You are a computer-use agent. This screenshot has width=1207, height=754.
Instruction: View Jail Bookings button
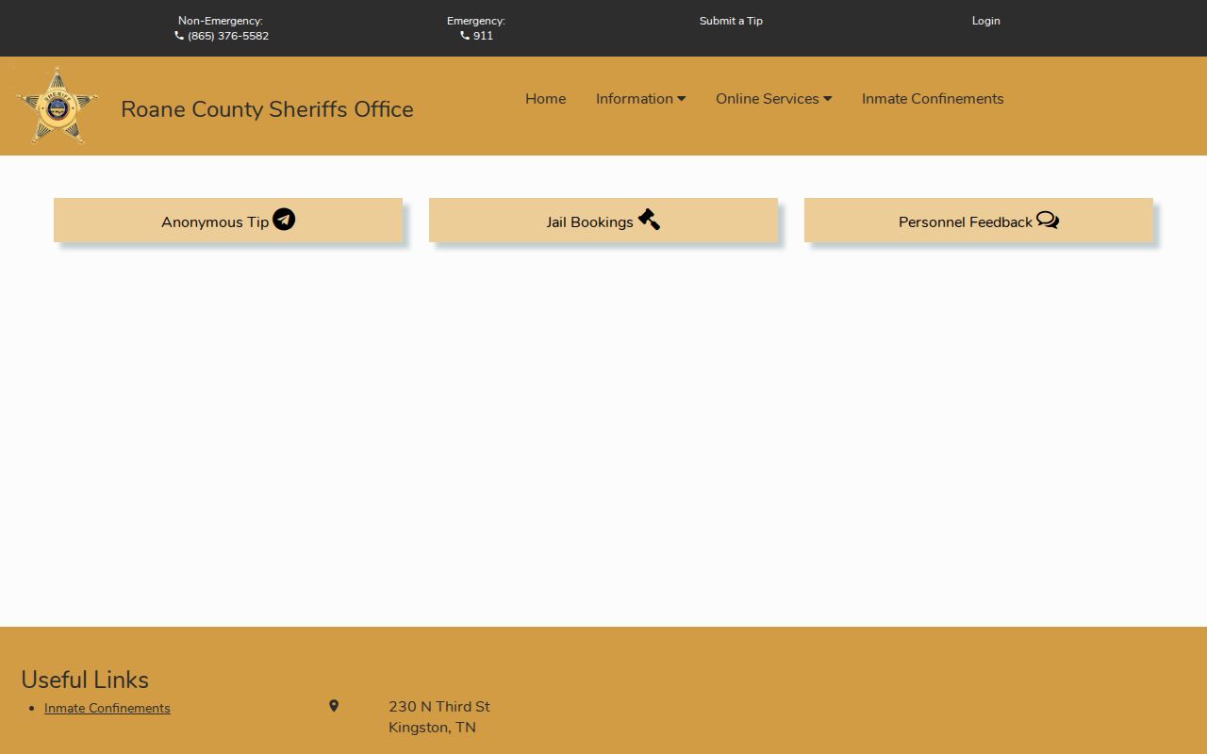603,221
